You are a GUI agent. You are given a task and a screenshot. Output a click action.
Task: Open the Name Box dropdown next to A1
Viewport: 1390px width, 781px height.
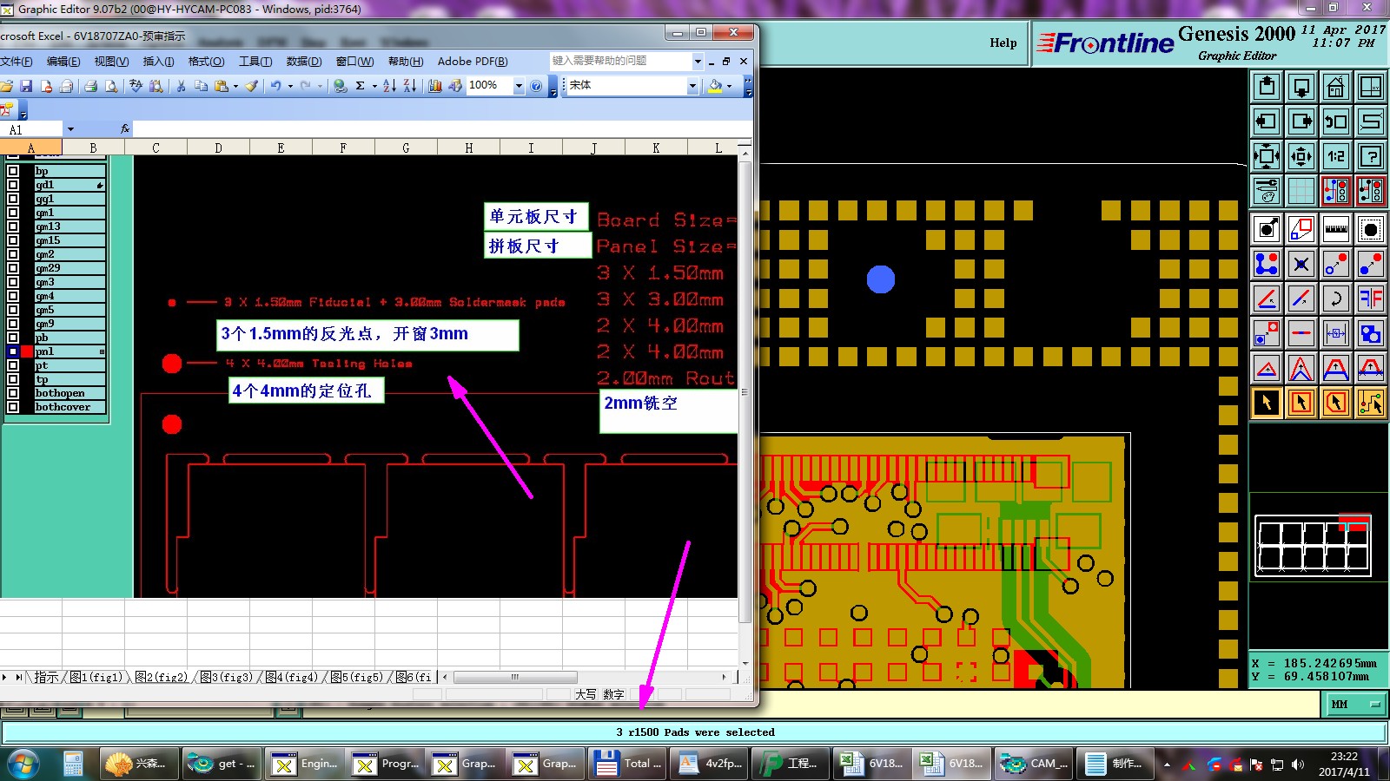coord(70,129)
